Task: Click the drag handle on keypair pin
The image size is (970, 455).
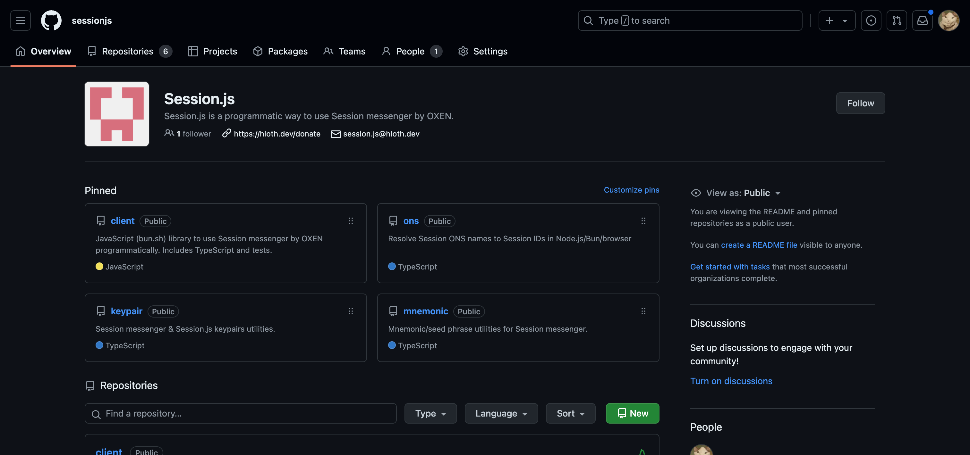Action: point(351,311)
